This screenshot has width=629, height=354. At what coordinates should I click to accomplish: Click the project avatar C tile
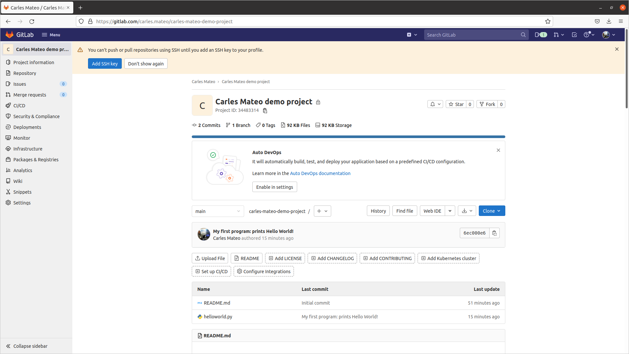[202, 105]
